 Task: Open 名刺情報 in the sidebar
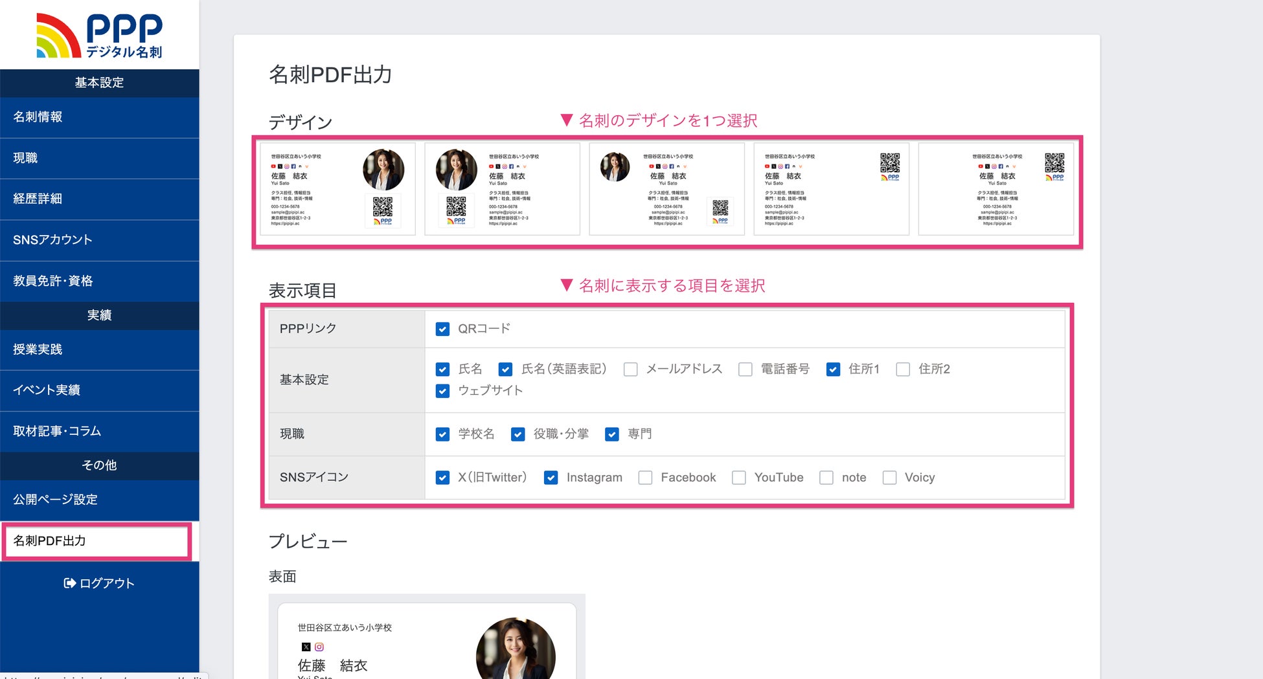pos(99,117)
